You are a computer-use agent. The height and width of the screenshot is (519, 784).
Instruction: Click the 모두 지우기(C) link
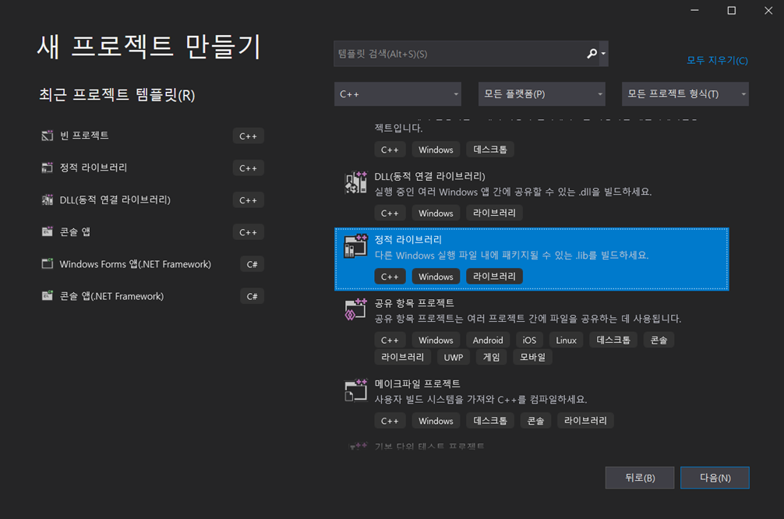coord(717,61)
